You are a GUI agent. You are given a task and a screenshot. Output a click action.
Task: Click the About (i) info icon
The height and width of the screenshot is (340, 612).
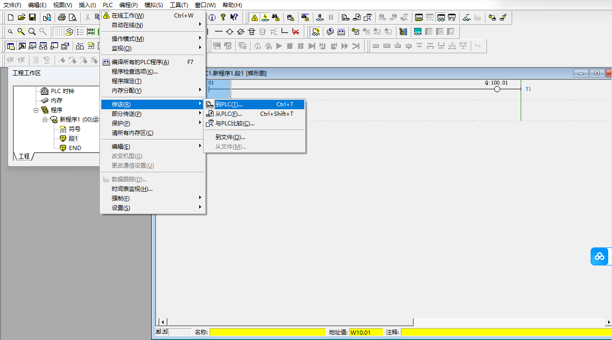212,18
